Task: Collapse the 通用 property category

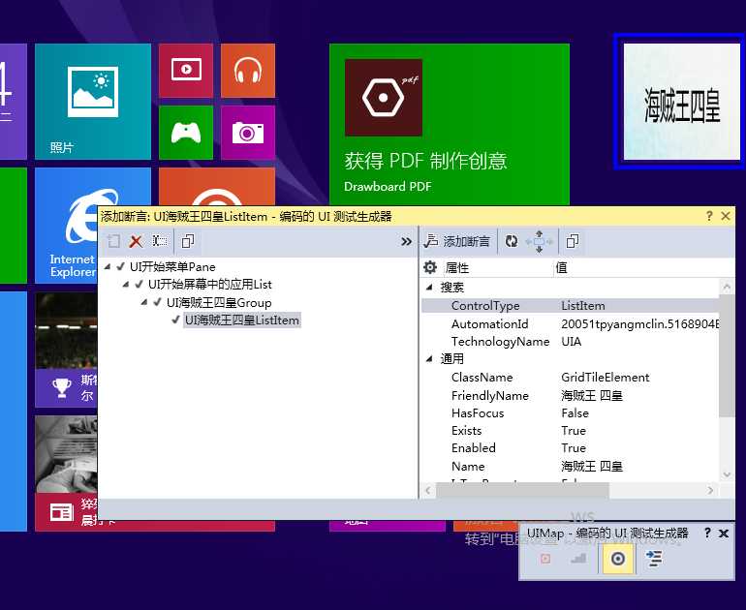Action: click(429, 358)
